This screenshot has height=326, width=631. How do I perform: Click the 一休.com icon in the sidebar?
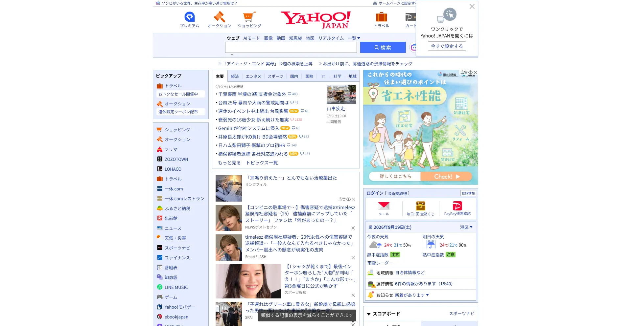[160, 188]
